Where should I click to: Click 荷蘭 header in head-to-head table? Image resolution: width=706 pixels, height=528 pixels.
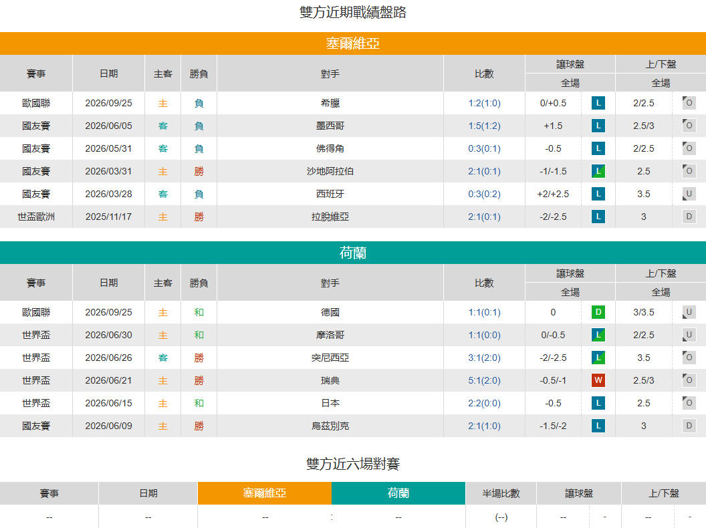pyautogui.click(x=398, y=493)
